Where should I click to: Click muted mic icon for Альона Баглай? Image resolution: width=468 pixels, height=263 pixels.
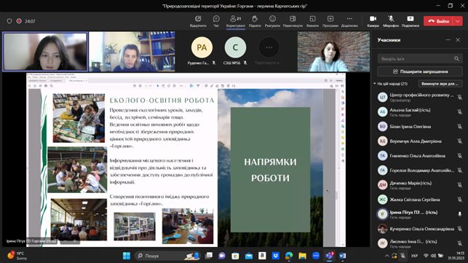pyautogui.click(x=460, y=111)
